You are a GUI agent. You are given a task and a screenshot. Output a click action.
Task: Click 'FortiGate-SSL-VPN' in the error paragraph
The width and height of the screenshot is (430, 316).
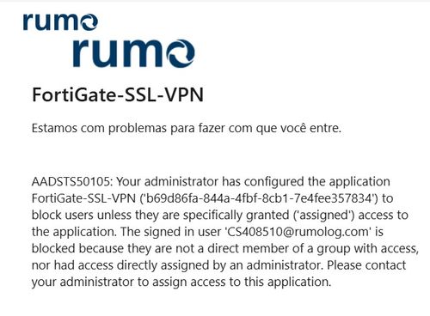(x=83, y=198)
